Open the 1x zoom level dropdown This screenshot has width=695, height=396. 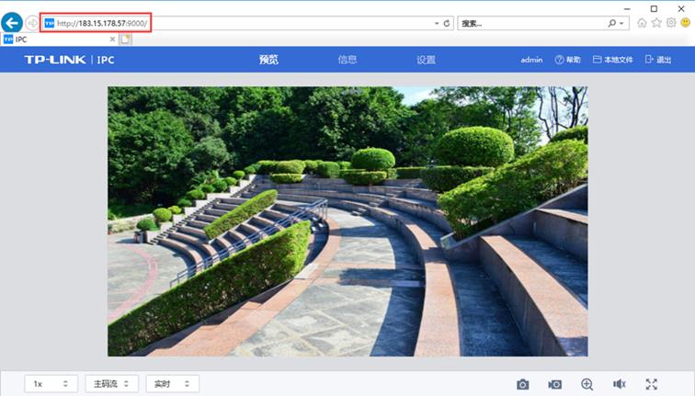point(51,384)
